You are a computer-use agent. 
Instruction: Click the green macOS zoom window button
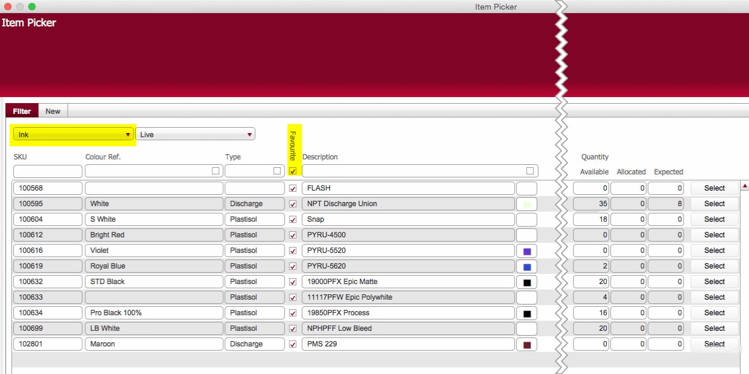pos(32,7)
